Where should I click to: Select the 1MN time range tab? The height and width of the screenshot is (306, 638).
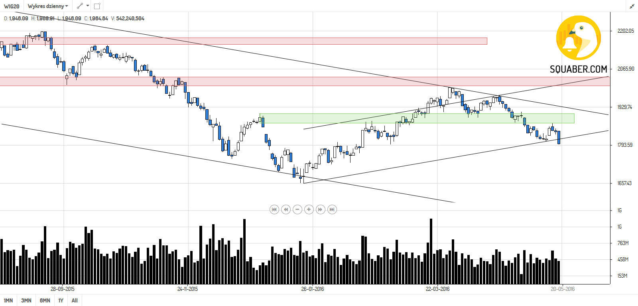tap(8, 300)
